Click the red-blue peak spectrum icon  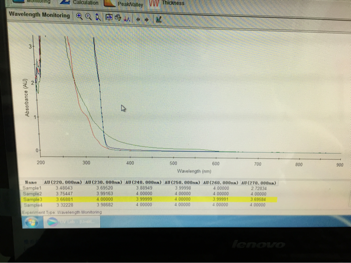coord(127,19)
